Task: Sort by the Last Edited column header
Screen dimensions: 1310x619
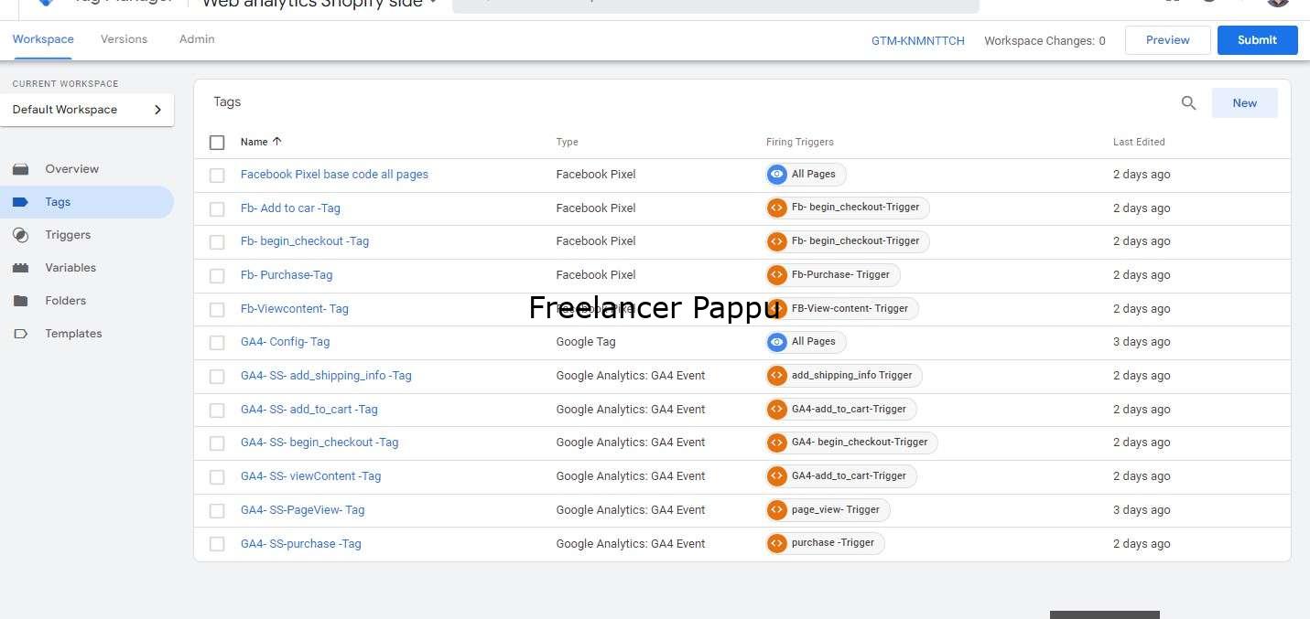Action: tap(1139, 142)
